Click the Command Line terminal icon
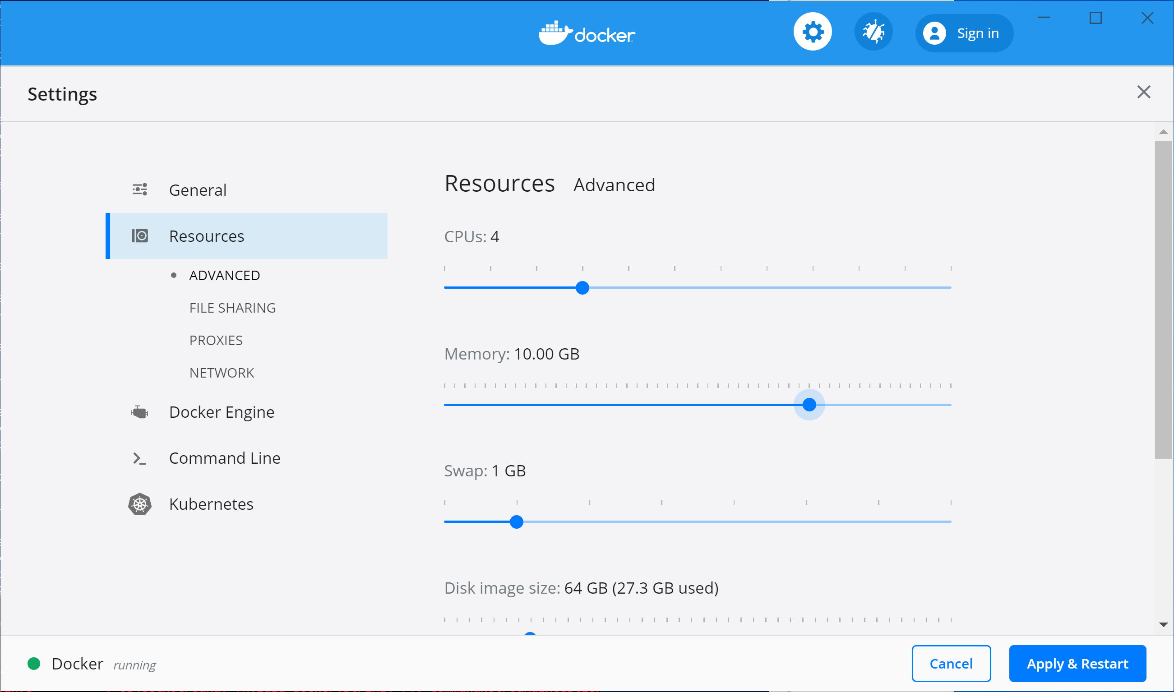Image resolution: width=1174 pixels, height=692 pixels. [139, 458]
